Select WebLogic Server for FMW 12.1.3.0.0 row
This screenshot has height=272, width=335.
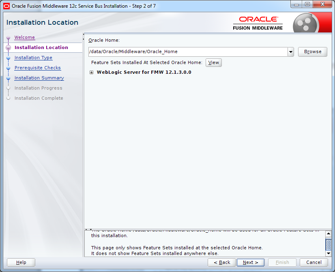pos(144,73)
